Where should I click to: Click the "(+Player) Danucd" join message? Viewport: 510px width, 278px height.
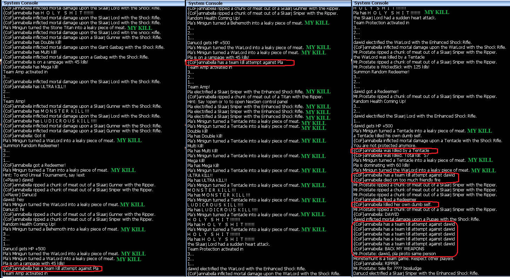click(20, 194)
